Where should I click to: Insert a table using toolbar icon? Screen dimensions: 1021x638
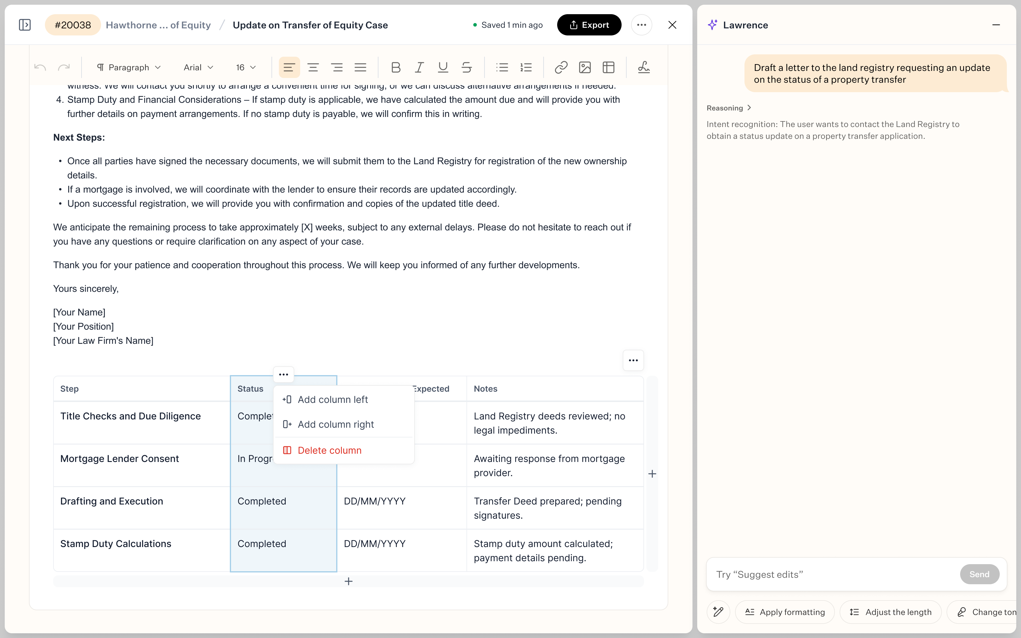pyautogui.click(x=608, y=68)
